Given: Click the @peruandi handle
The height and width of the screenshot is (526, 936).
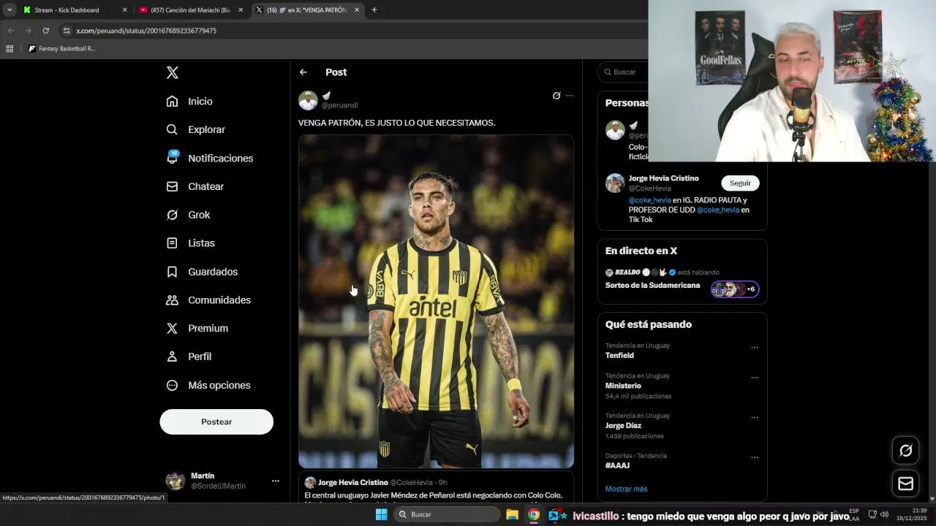Looking at the screenshot, I should pyautogui.click(x=340, y=105).
